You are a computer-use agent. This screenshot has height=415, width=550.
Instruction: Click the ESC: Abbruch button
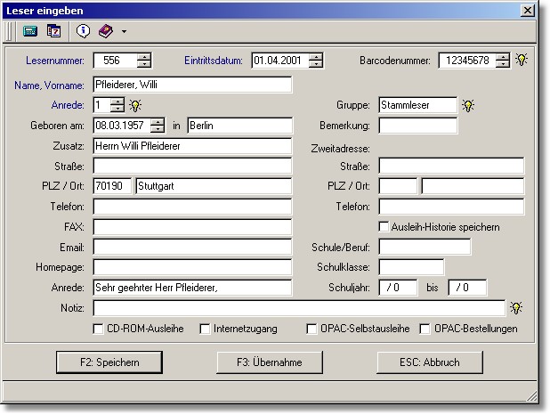coord(430,362)
